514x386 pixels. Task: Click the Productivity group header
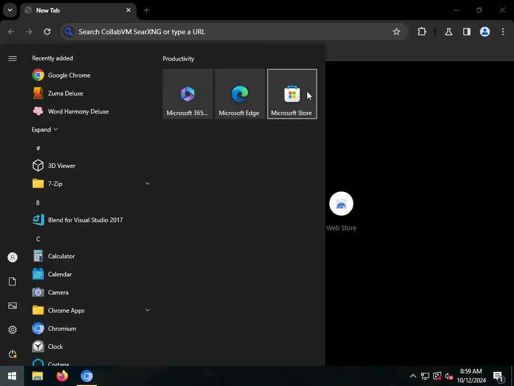tap(178, 59)
